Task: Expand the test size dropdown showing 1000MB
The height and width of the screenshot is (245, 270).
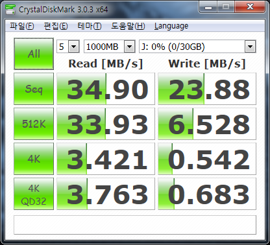Action: (129, 47)
